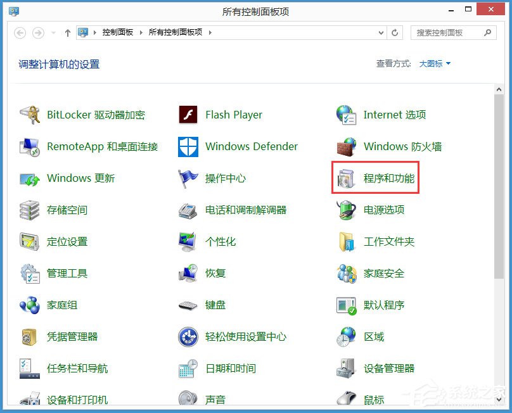This screenshot has height=413, width=512.
Task: Launch Windows Defender
Action: (251, 146)
